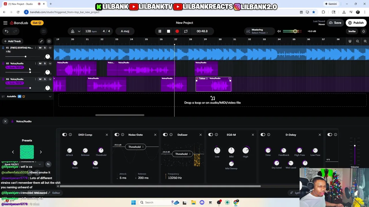The image size is (369, 207).
Task: Toggle Noise Gate effect power
Action: pyautogui.click(x=117, y=135)
